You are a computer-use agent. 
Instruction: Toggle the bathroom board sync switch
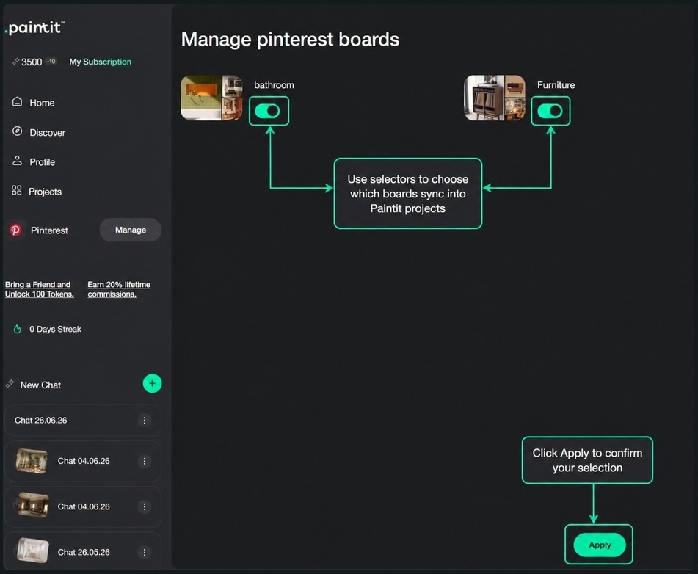pos(268,111)
